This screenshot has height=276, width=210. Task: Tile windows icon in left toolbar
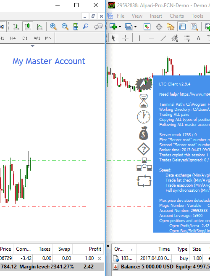tap(76, 27)
